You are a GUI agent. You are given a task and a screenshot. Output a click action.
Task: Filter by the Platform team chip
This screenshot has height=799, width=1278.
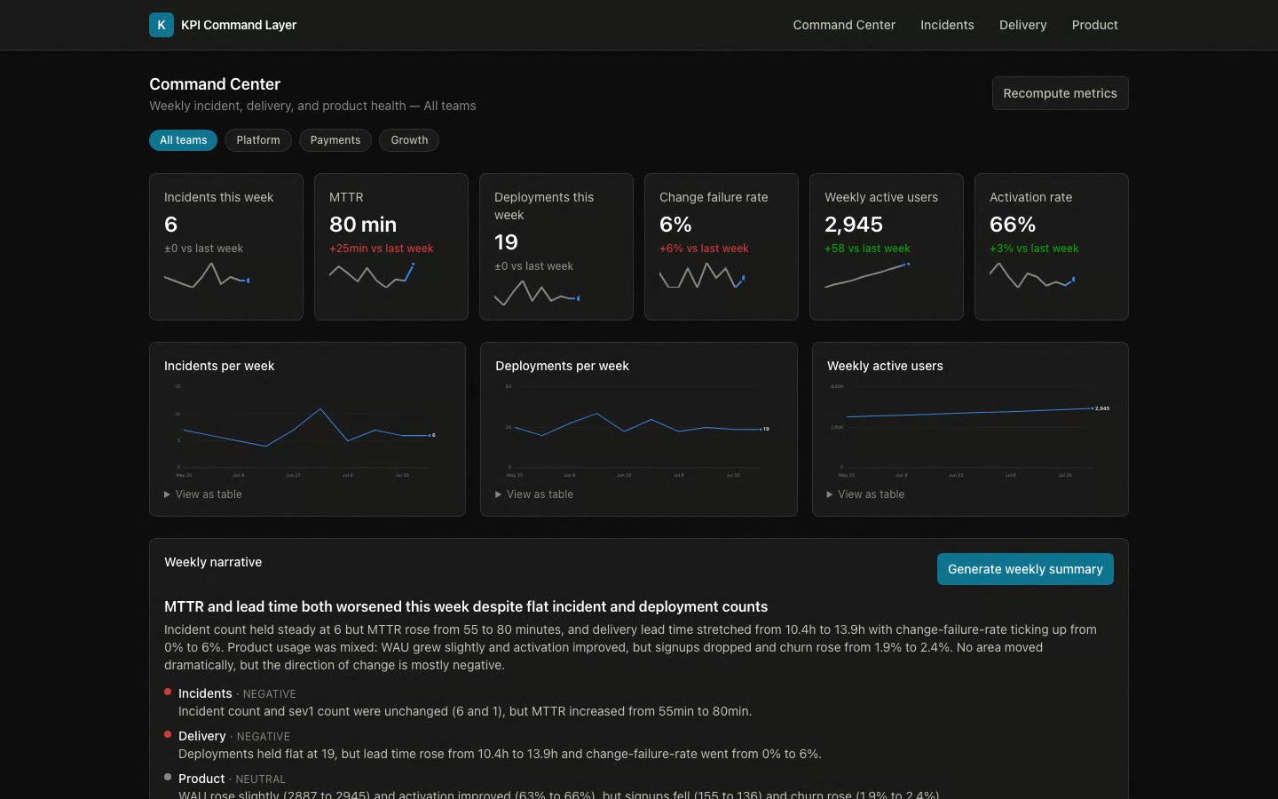pyautogui.click(x=258, y=140)
